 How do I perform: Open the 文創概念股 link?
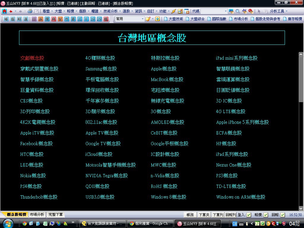(x=32, y=58)
